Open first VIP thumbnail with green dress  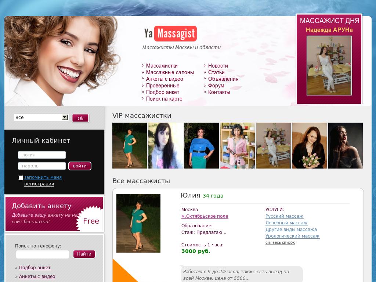click(130, 145)
